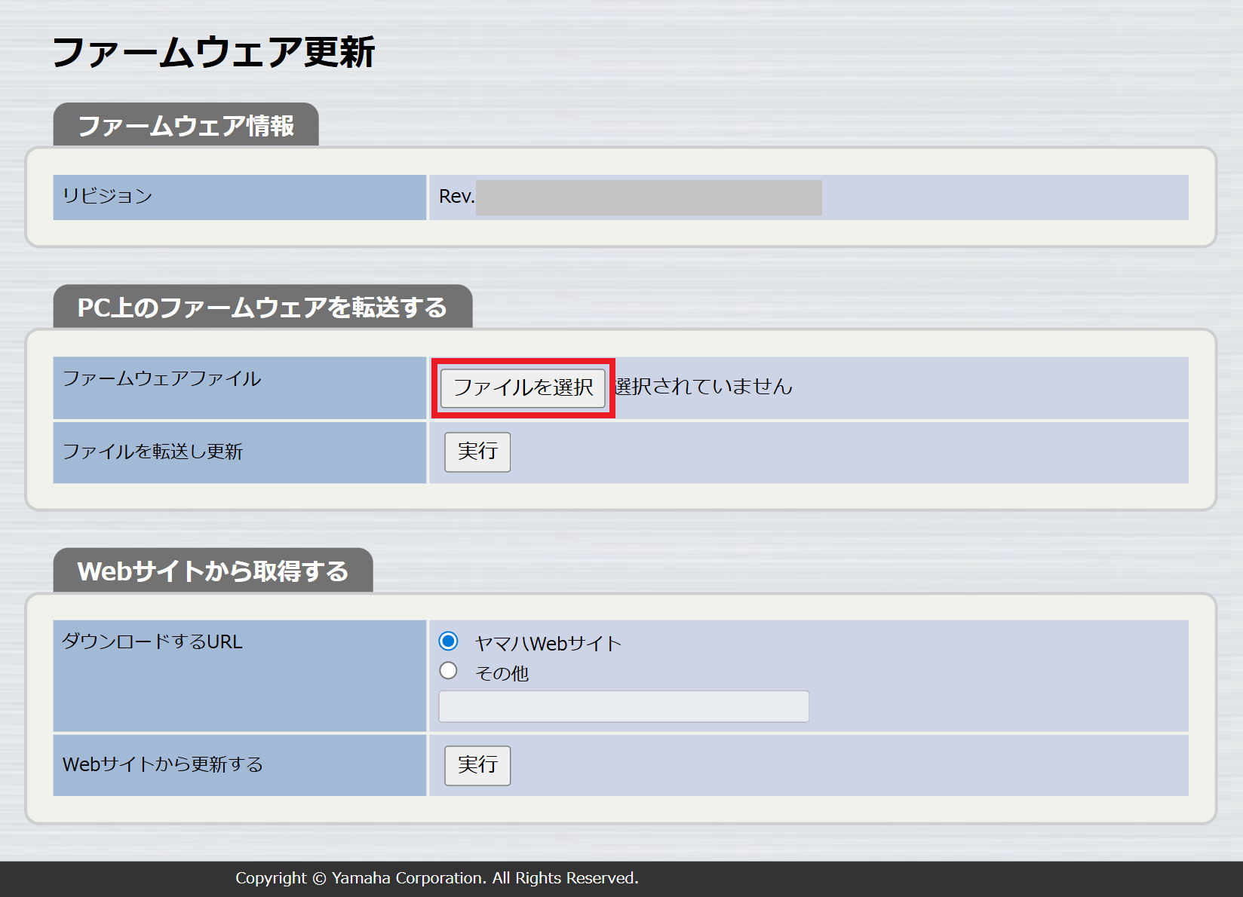Image resolution: width=1243 pixels, height=897 pixels.
Task: Click the 選択されていません file status text
Action: coord(704,387)
